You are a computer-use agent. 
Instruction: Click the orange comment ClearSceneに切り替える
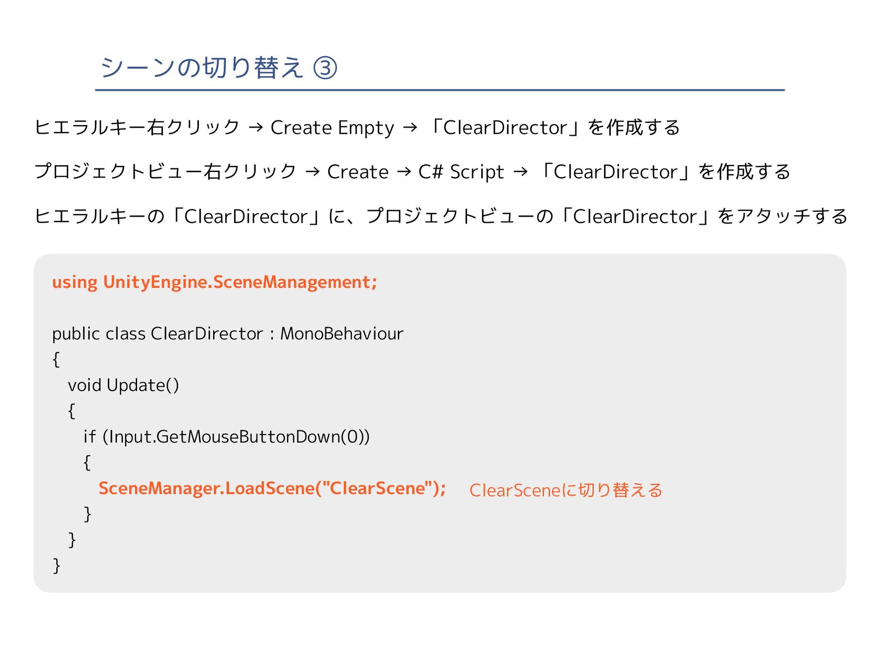566,490
